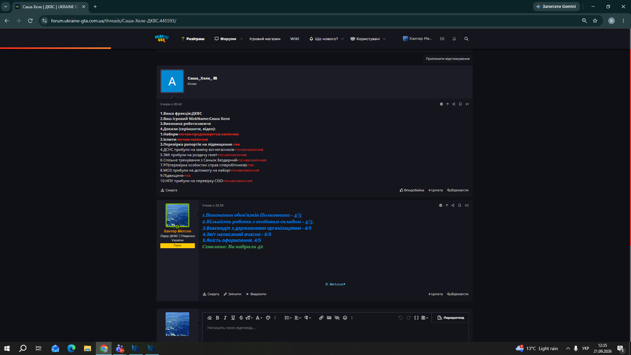Screen dimensions: 631x355
Task: Toggle BB code mode with brackets icon
Action: click(x=417, y=318)
